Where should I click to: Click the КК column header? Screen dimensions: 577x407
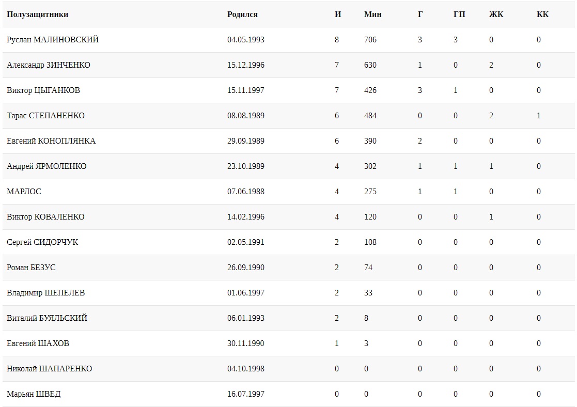click(x=542, y=14)
